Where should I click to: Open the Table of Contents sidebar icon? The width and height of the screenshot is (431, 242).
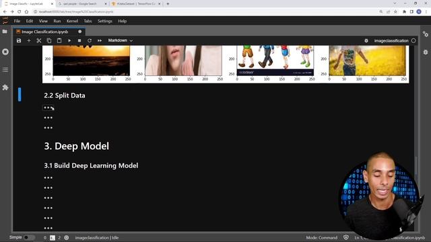pyautogui.click(x=5, y=70)
